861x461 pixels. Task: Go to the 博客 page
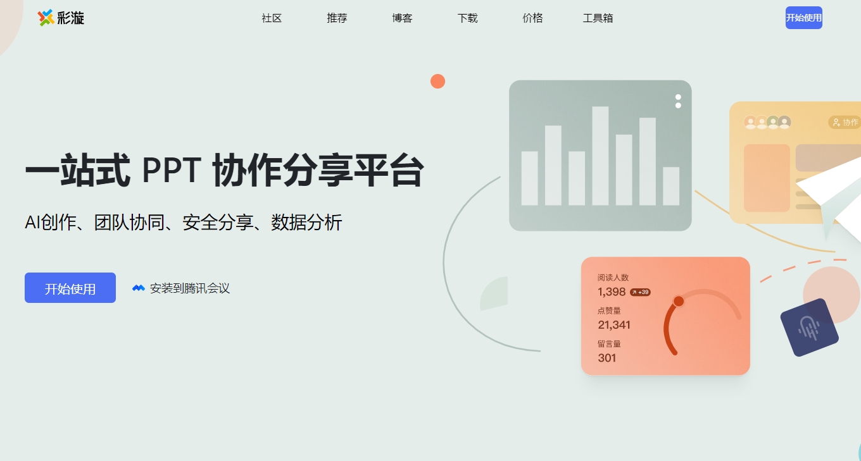pos(402,18)
